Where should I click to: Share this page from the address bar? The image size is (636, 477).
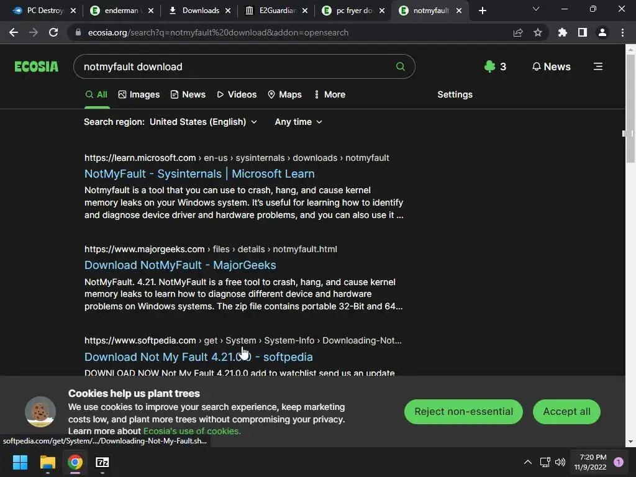[518, 32]
